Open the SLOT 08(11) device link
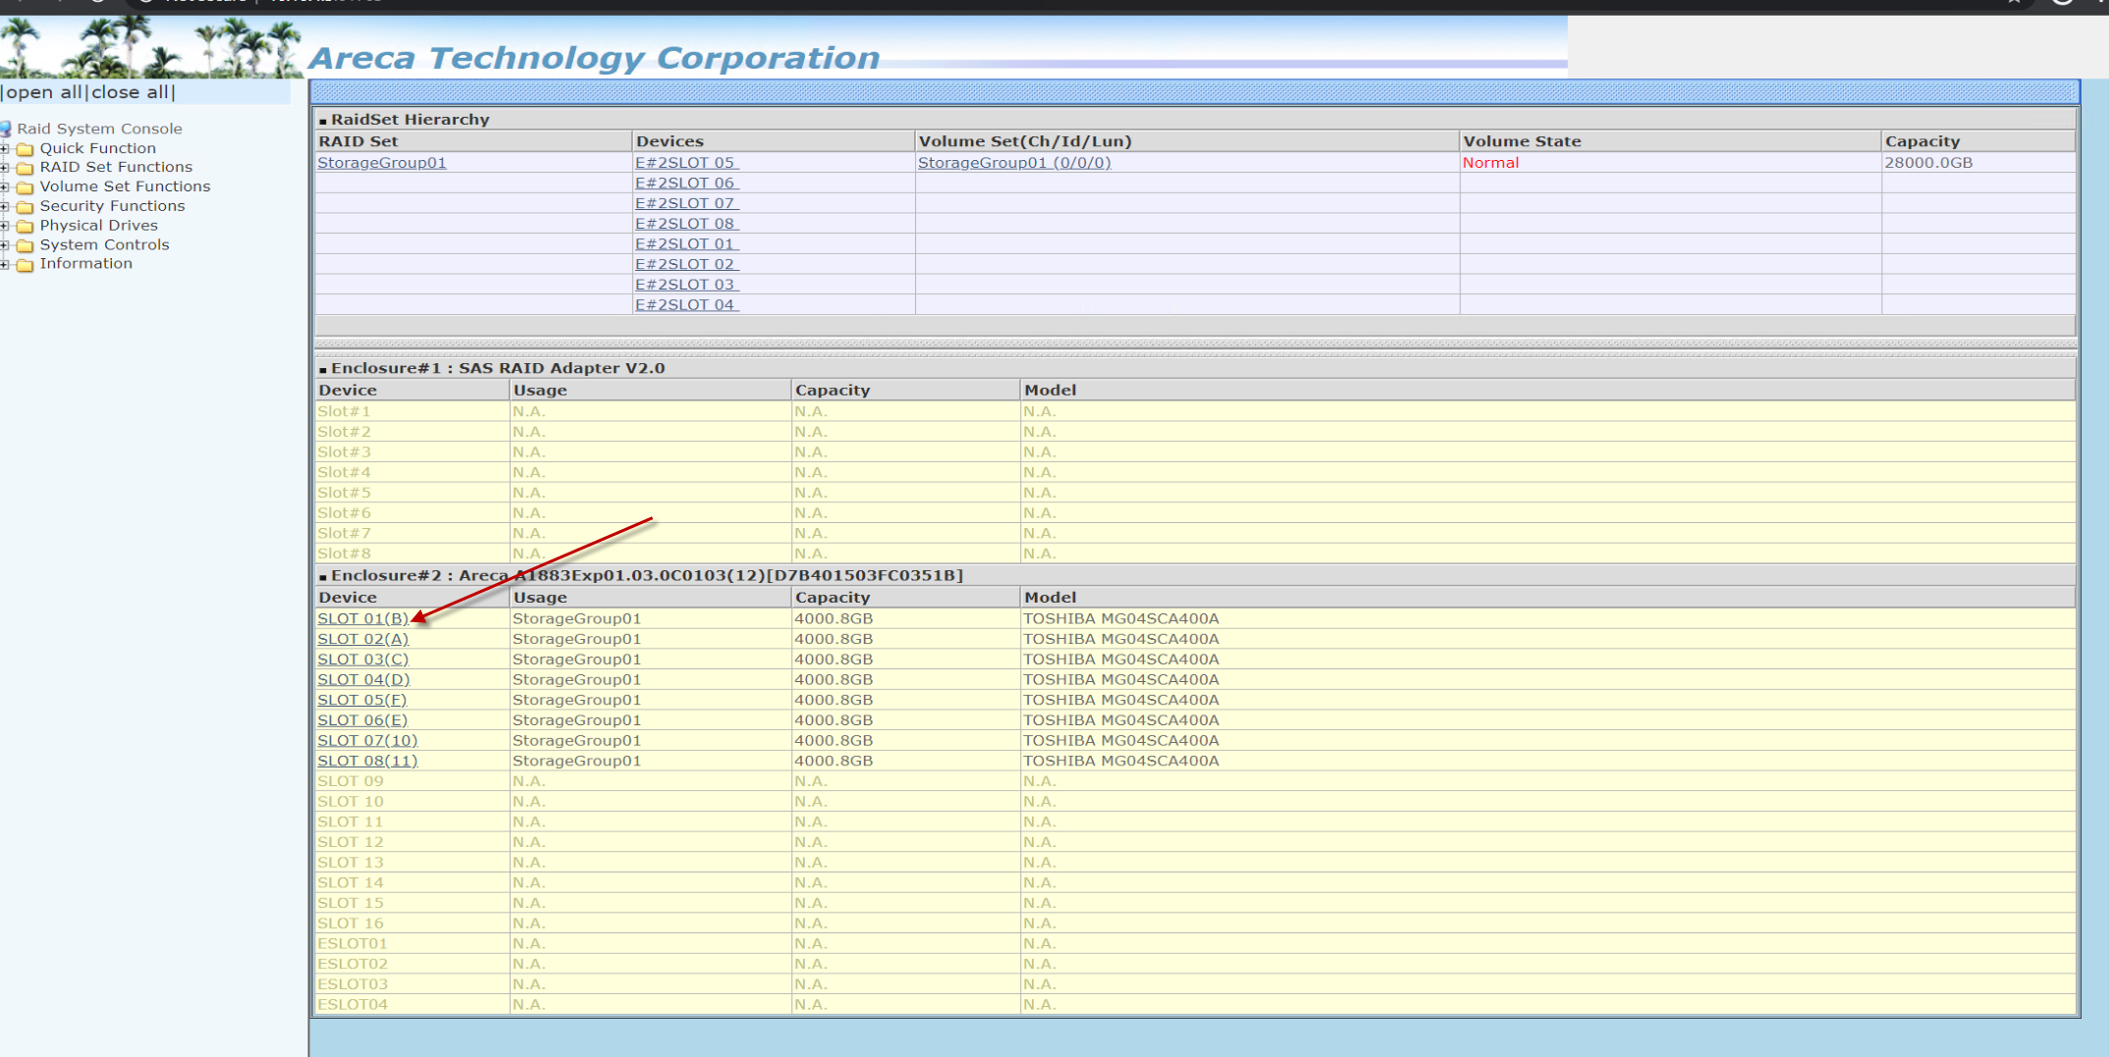The height and width of the screenshot is (1057, 2109). tap(367, 761)
